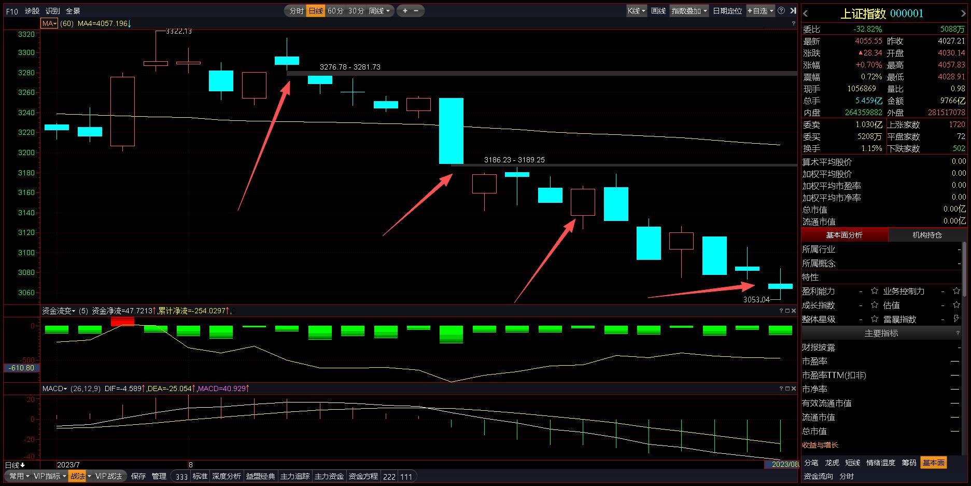Click the 日期定位 button
This screenshot has height=486, width=971.
tap(727, 10)
